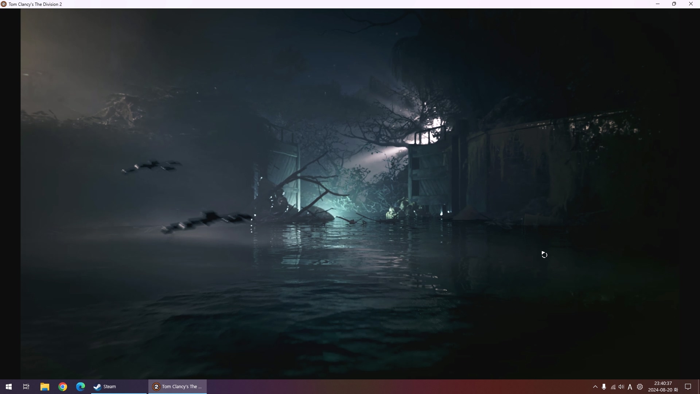This screenshot has width=700, height=394.
Task: Switch to the Steam taskbar window
Action: pos(119,387)
